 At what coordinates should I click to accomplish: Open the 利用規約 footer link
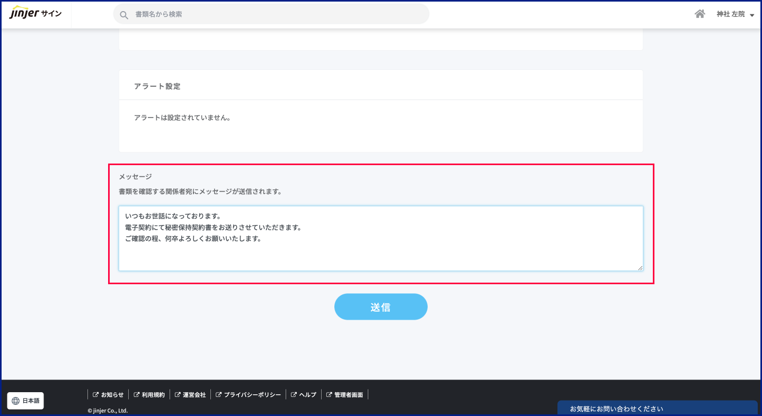coord(153,395)
